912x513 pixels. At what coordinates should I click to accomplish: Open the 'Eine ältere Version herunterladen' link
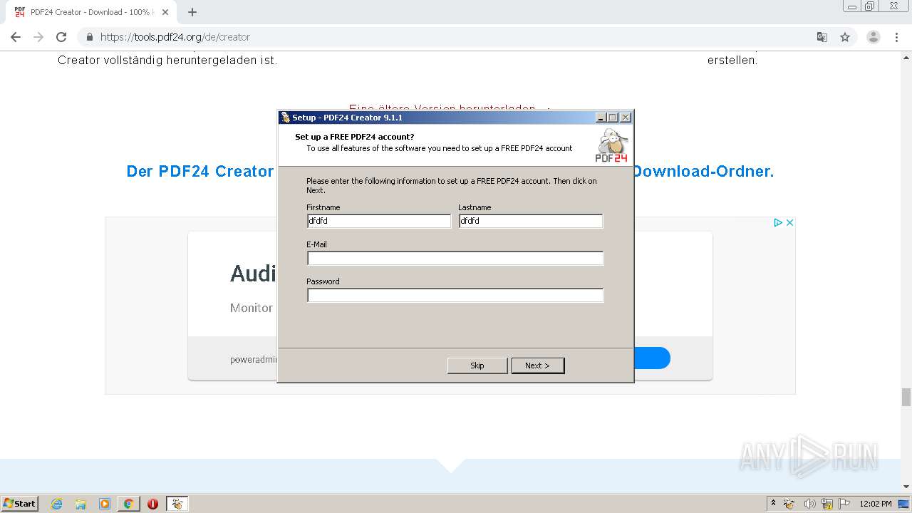point(442,110)
